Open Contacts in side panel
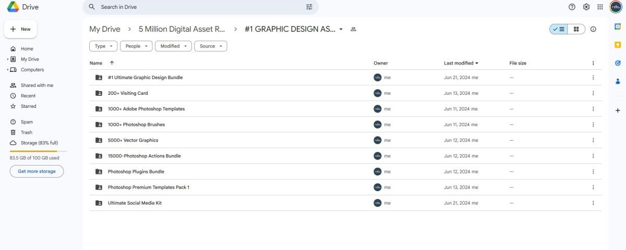This screenshot has width=626, height=250. tap(618, 81)
